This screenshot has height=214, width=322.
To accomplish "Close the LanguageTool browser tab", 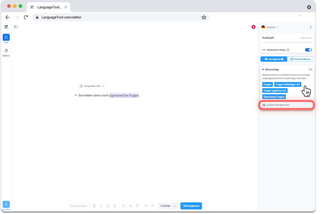I will point(66,7).
